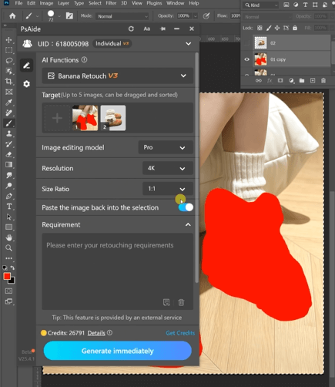335x387 pixels.
Task: Hide the 01 copy layer
Action: pyautogui.click(x=246, y=59)
